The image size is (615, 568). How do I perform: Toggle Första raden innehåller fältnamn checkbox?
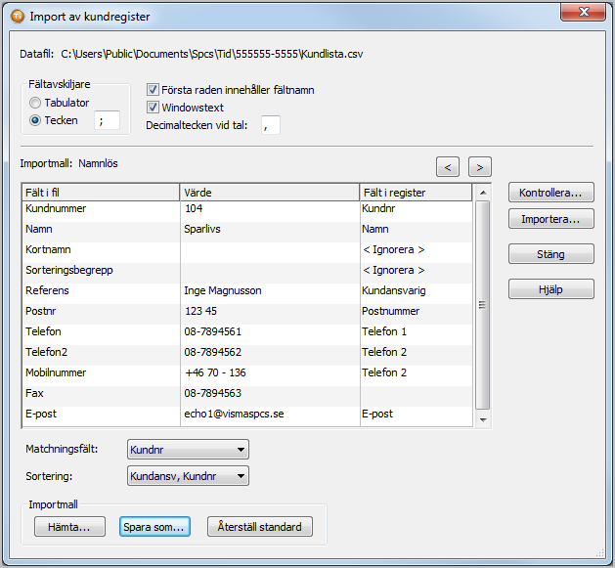pyautogui.click(x=153, y=89)
